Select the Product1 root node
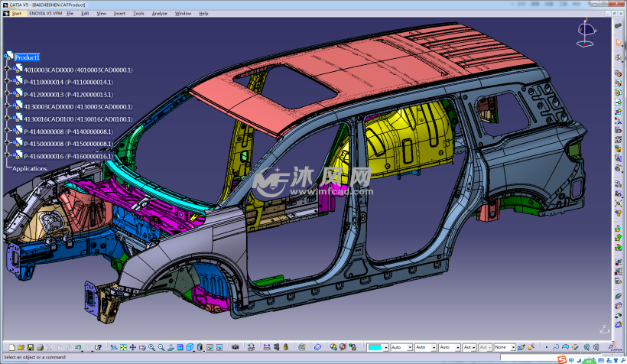 [28, 57]
